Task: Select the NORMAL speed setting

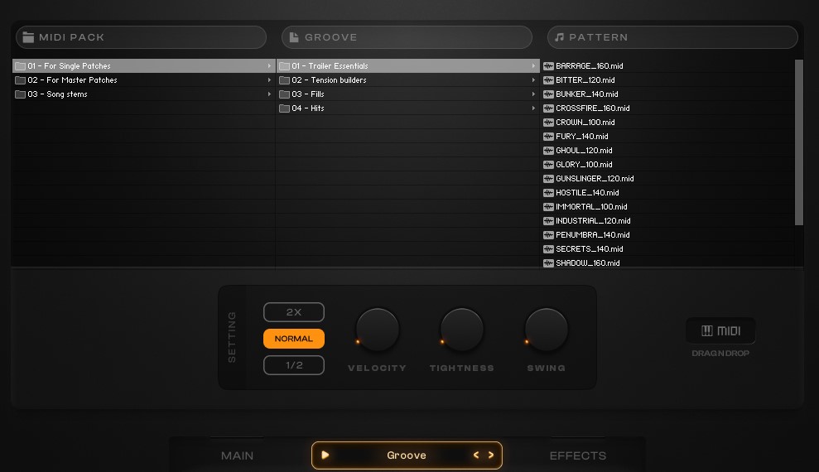Action: click(x=293, y=339)
